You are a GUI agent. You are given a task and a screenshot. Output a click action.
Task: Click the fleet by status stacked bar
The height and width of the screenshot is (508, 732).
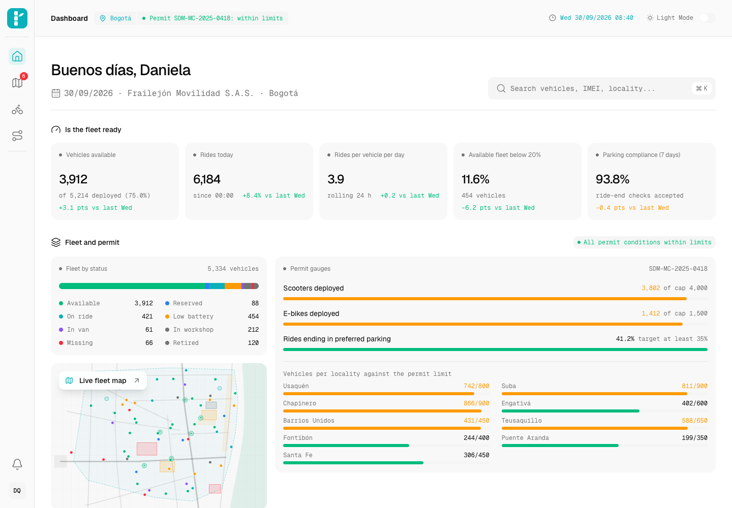pos(159,286)
